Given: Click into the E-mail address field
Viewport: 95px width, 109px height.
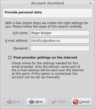Looking at the screenshot, I should (60, 41).
